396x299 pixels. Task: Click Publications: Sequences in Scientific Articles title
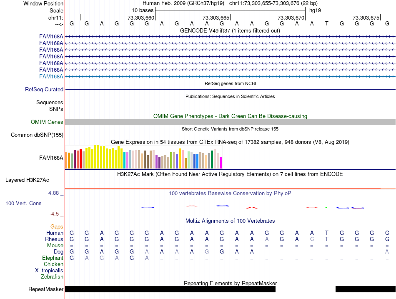[230, 96]
